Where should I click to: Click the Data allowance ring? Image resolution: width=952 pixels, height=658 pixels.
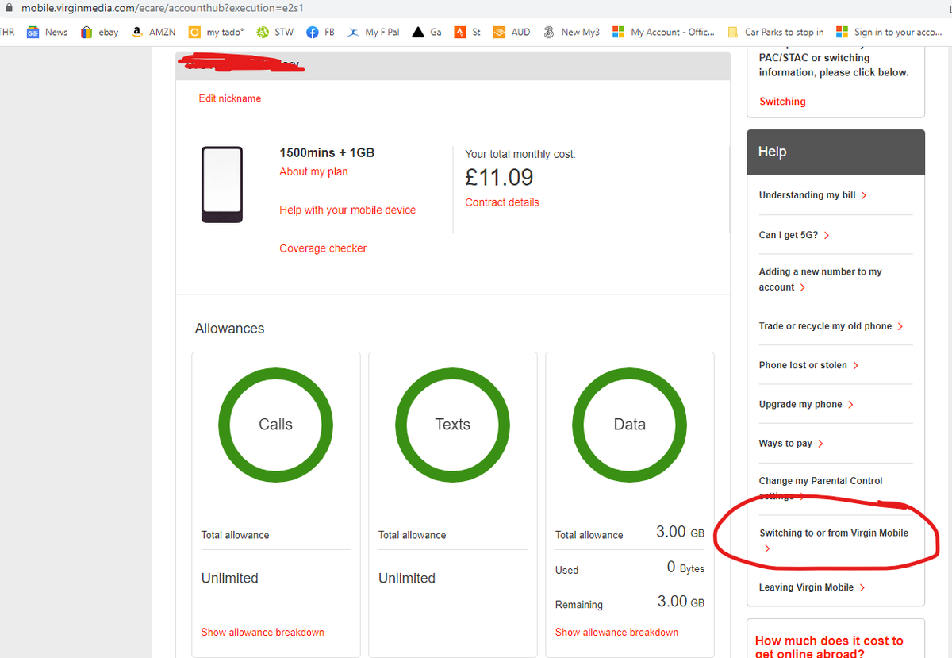pos(629,425)
